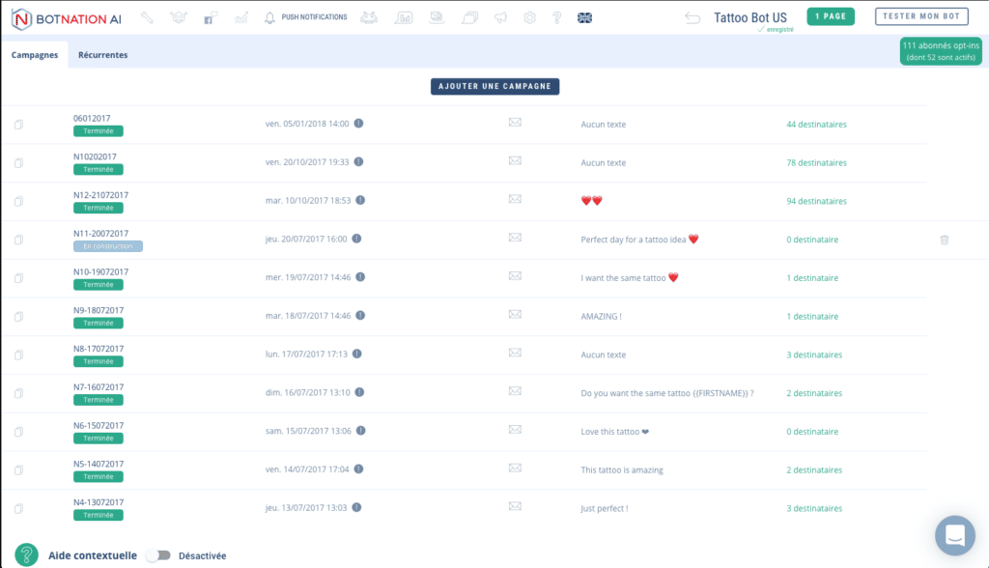
Task: Switch to the Récurrentes tab
Action: click(102, 55)
